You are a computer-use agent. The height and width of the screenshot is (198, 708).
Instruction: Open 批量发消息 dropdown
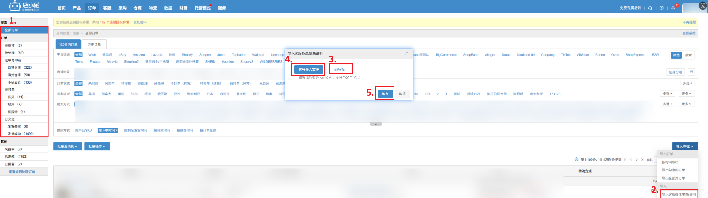pyautogui.click(x=67, y=146)
